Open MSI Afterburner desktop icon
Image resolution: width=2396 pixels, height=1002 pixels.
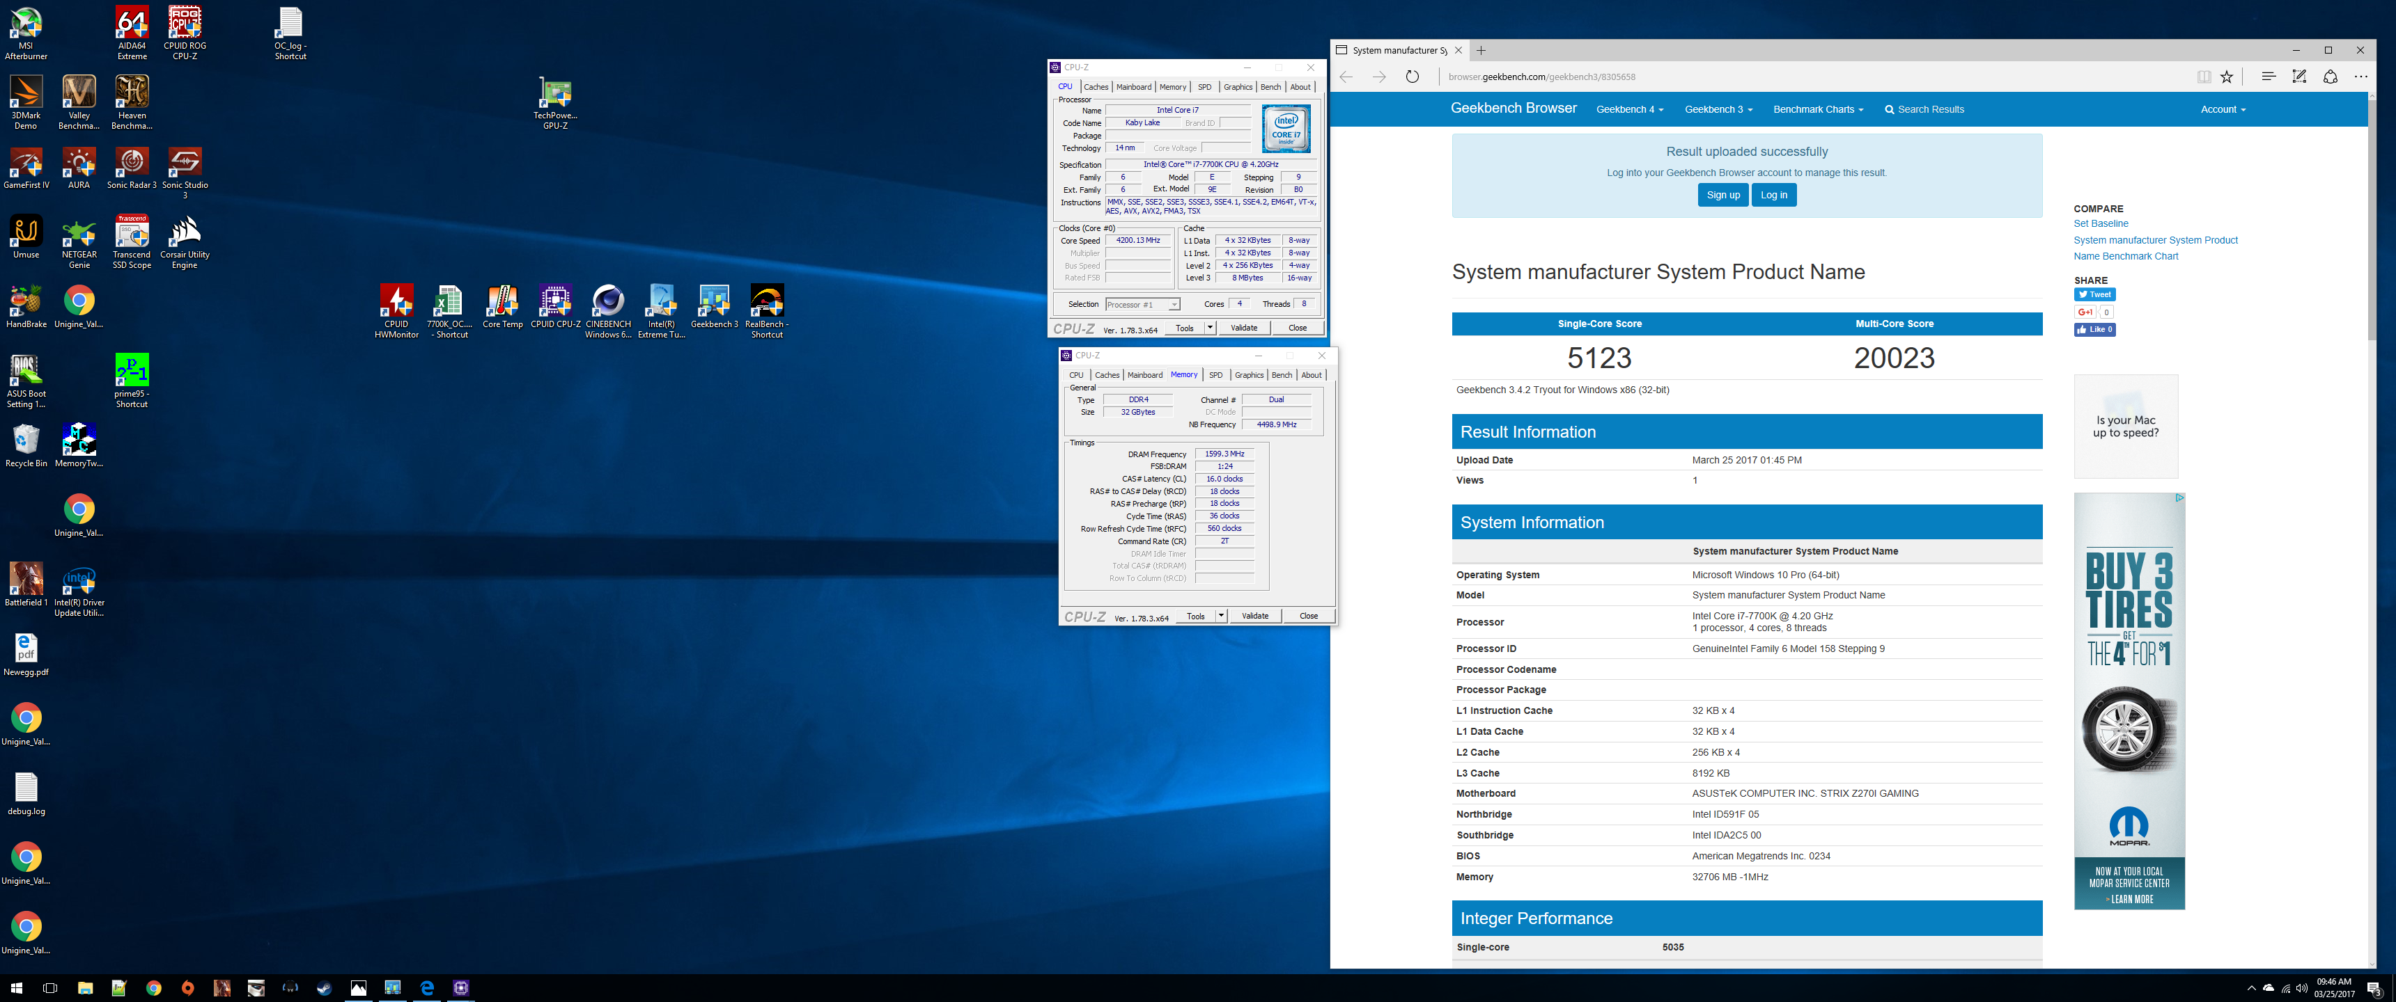click(26, 33)
